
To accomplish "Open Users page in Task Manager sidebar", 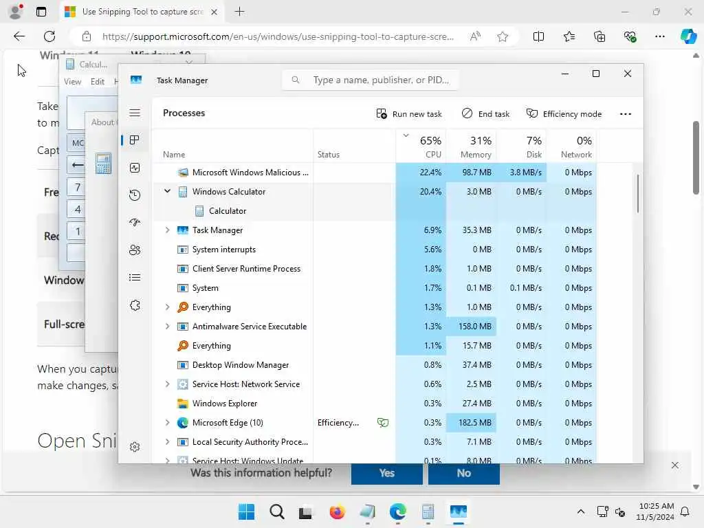I will tap(135, 250).
